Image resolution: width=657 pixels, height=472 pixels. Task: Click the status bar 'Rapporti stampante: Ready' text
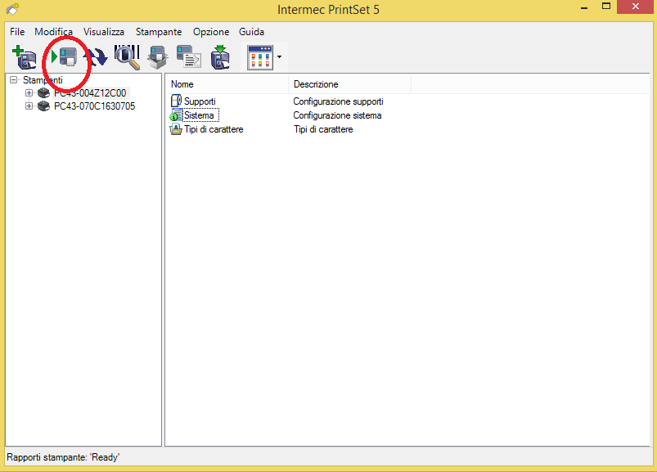63,457
